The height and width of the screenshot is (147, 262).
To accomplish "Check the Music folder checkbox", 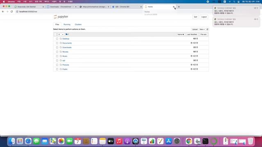I will 57,56.
